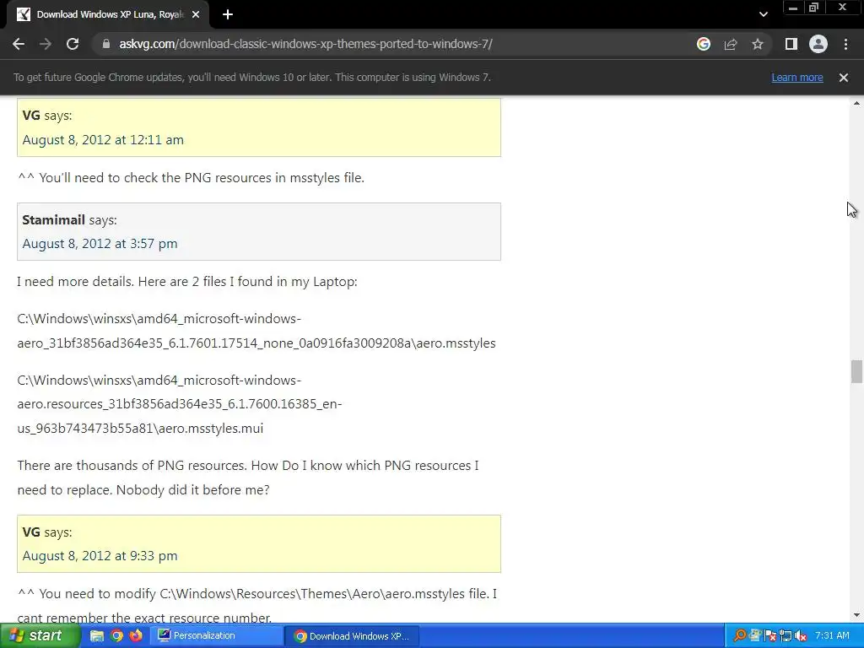
Task: Select the Download Windows XP Luna tab
Action: pos(107,15)
